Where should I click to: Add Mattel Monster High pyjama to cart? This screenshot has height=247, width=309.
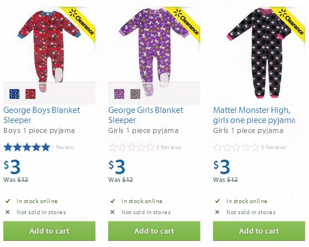tap(259, 231)
